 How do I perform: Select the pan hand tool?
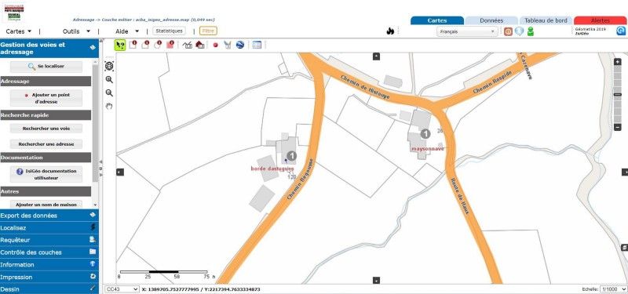coord(109,106)
